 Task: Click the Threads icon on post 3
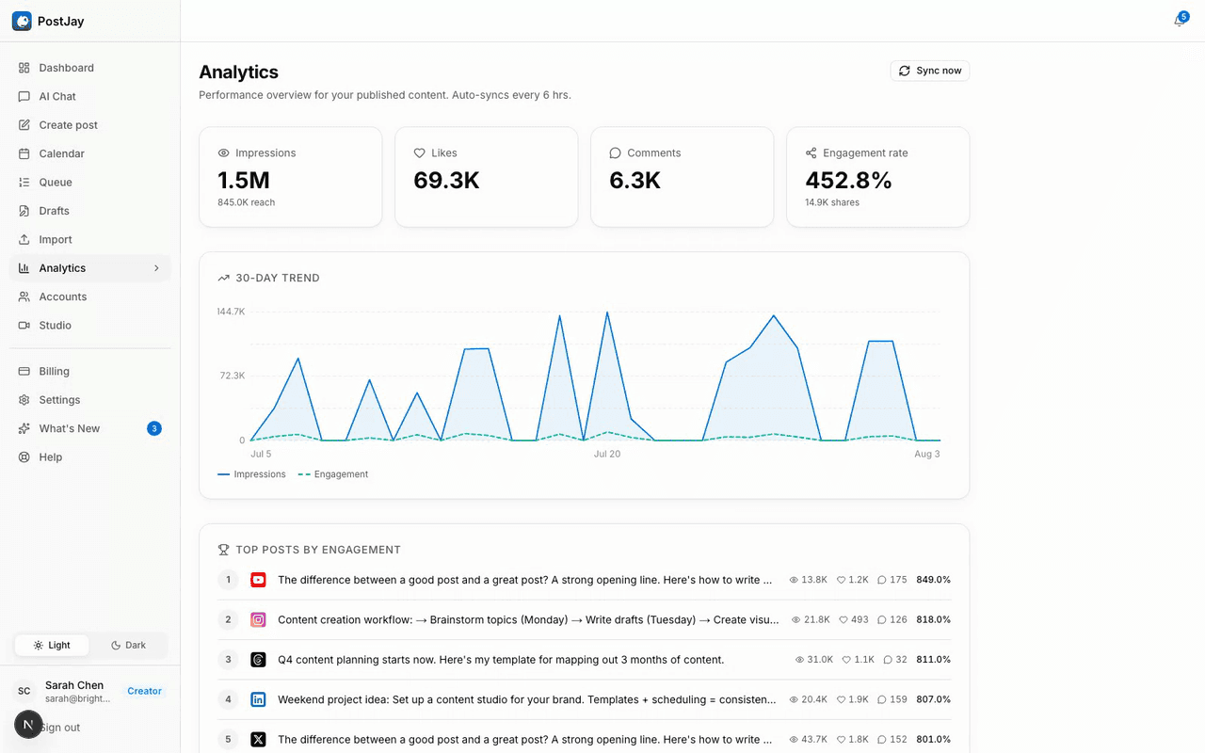point(258,660)
